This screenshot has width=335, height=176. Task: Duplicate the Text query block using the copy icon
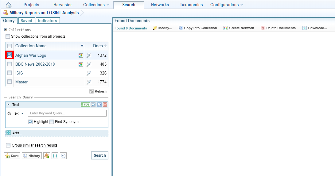pyautogui.click(x=99, y=105)
